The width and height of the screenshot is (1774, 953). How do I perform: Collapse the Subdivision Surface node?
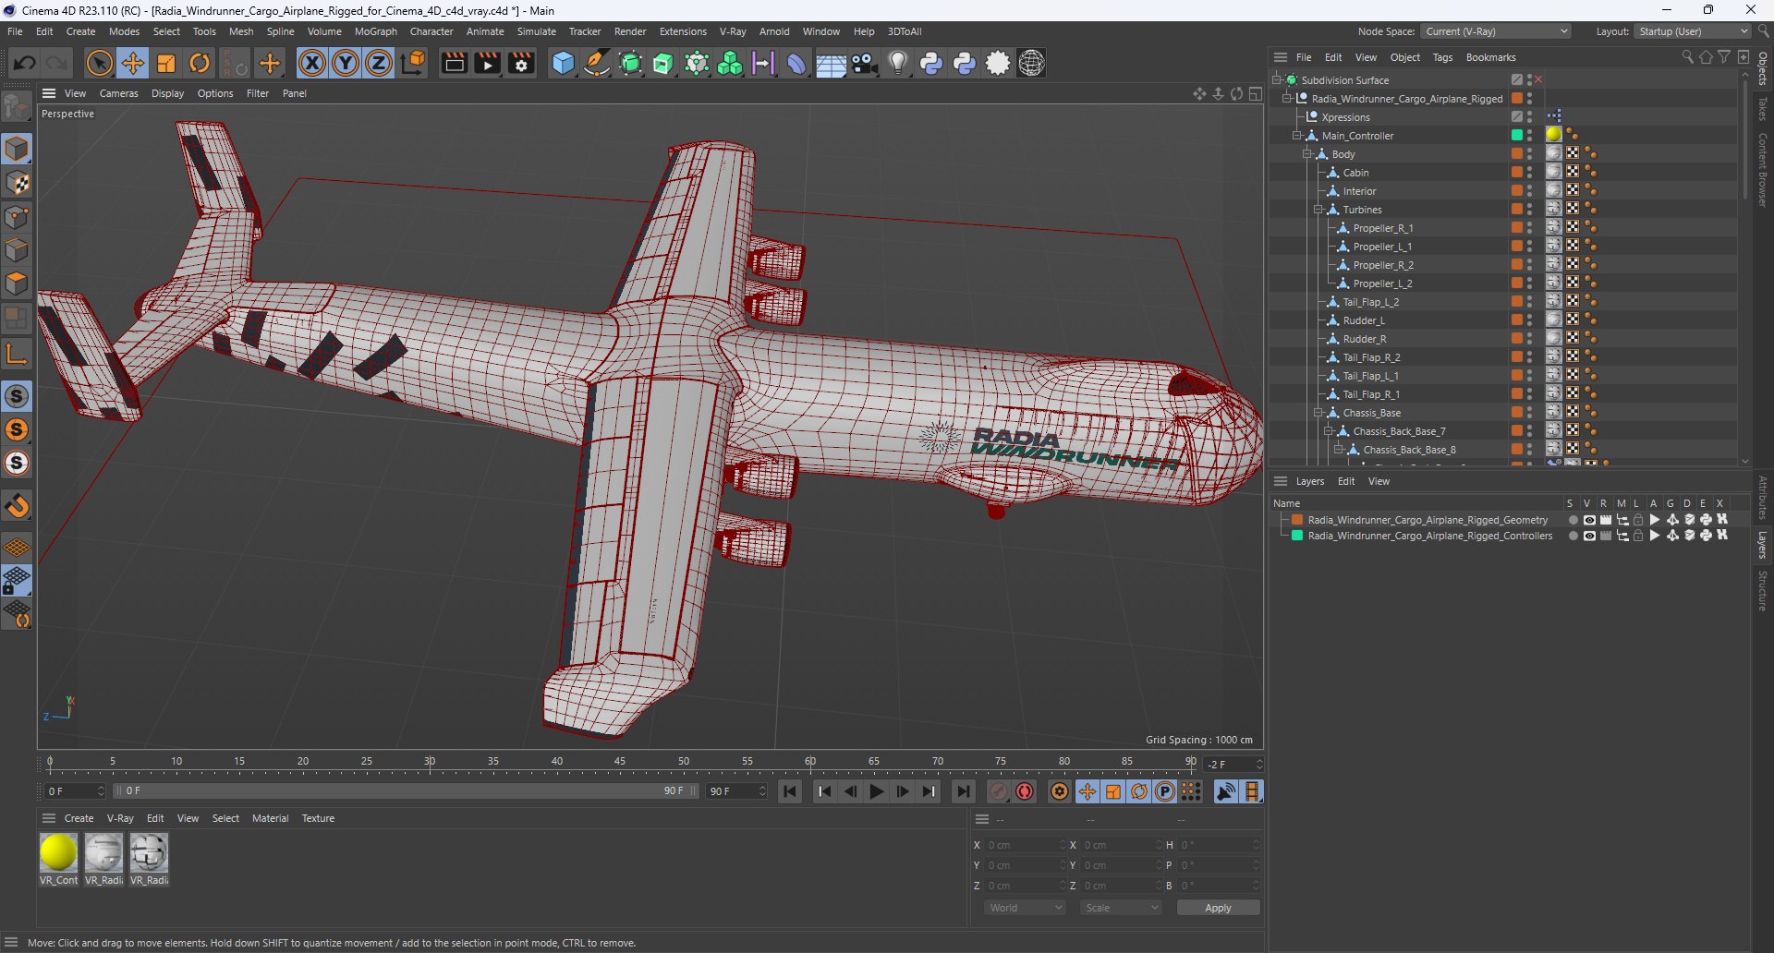tap(1276, 80)
